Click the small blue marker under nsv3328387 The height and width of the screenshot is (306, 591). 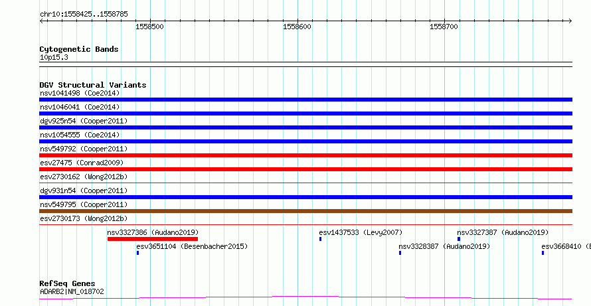click(400, 253)
